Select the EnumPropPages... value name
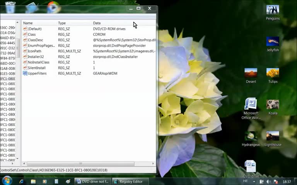 point(41,45)
